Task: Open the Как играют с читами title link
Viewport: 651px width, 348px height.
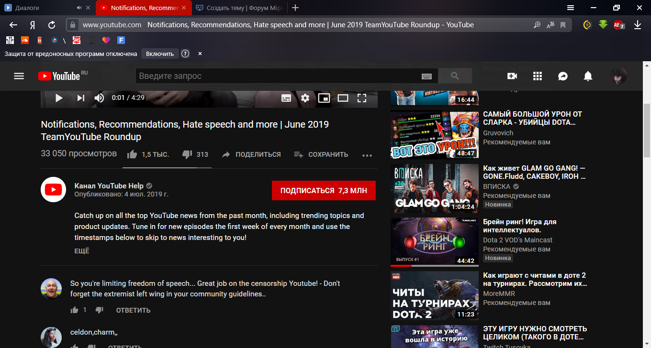Action: 535,279
